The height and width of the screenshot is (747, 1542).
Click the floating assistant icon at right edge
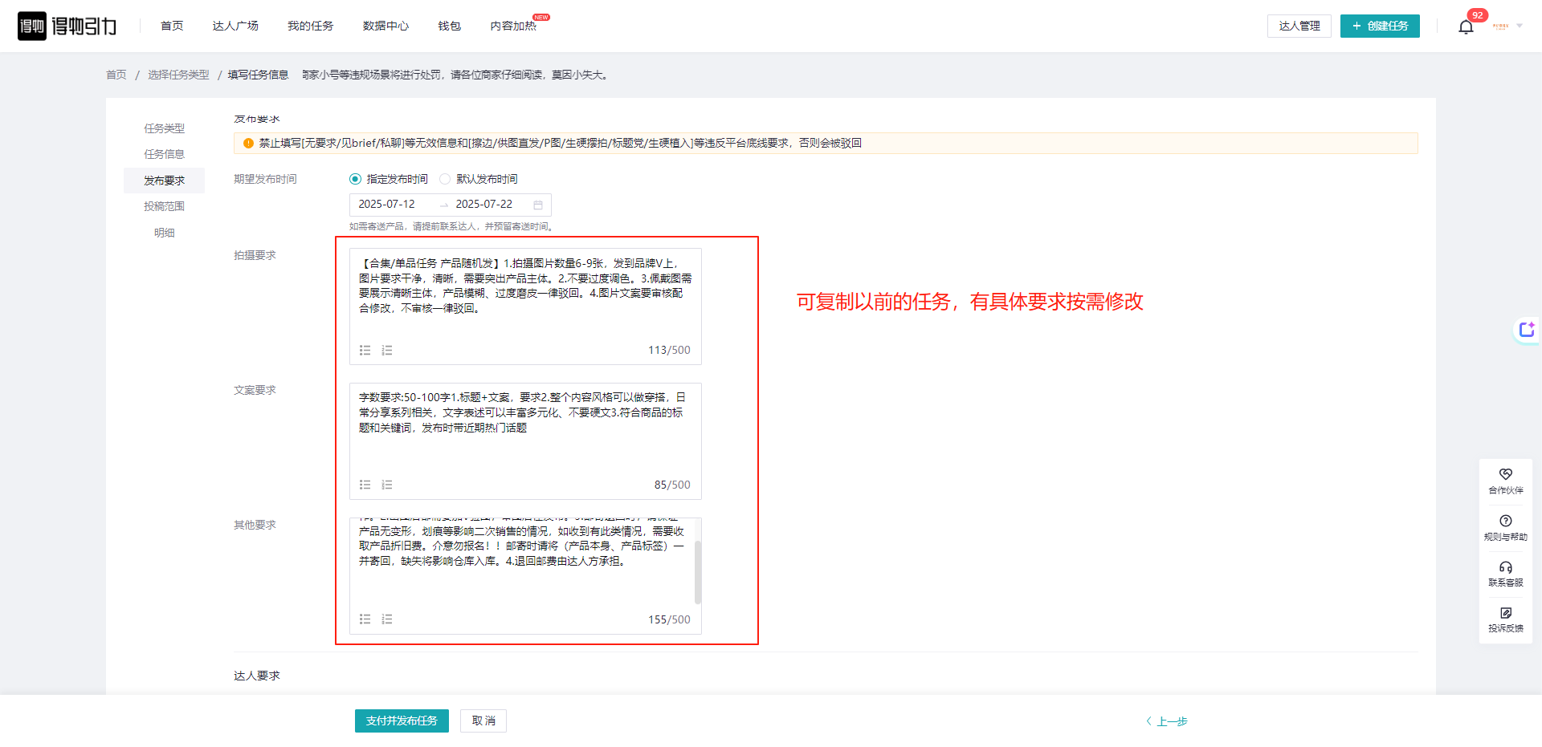pyautogui.click(x=1526, y=330)
